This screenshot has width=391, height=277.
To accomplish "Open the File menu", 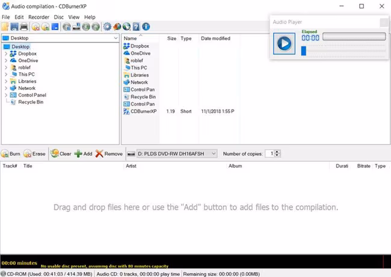I will [6, 17].
